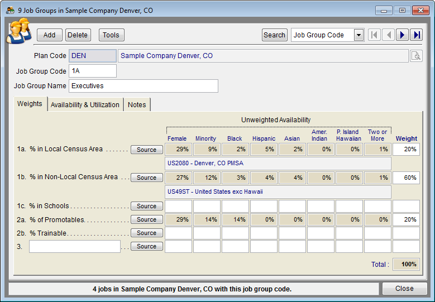Edit the 60% weight for Non-Local Census Area
Image resolution: width=435 pixels, height=302 pixels.
[406, 178]
